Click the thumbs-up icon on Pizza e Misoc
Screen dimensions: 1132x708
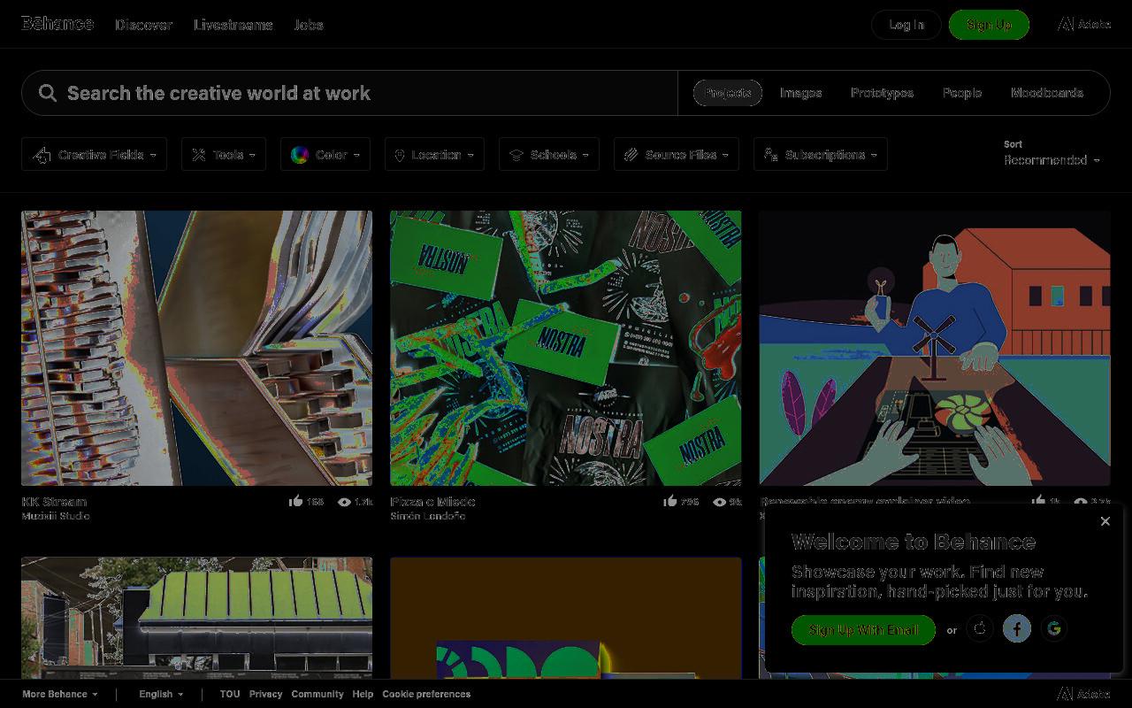[670, 501]
